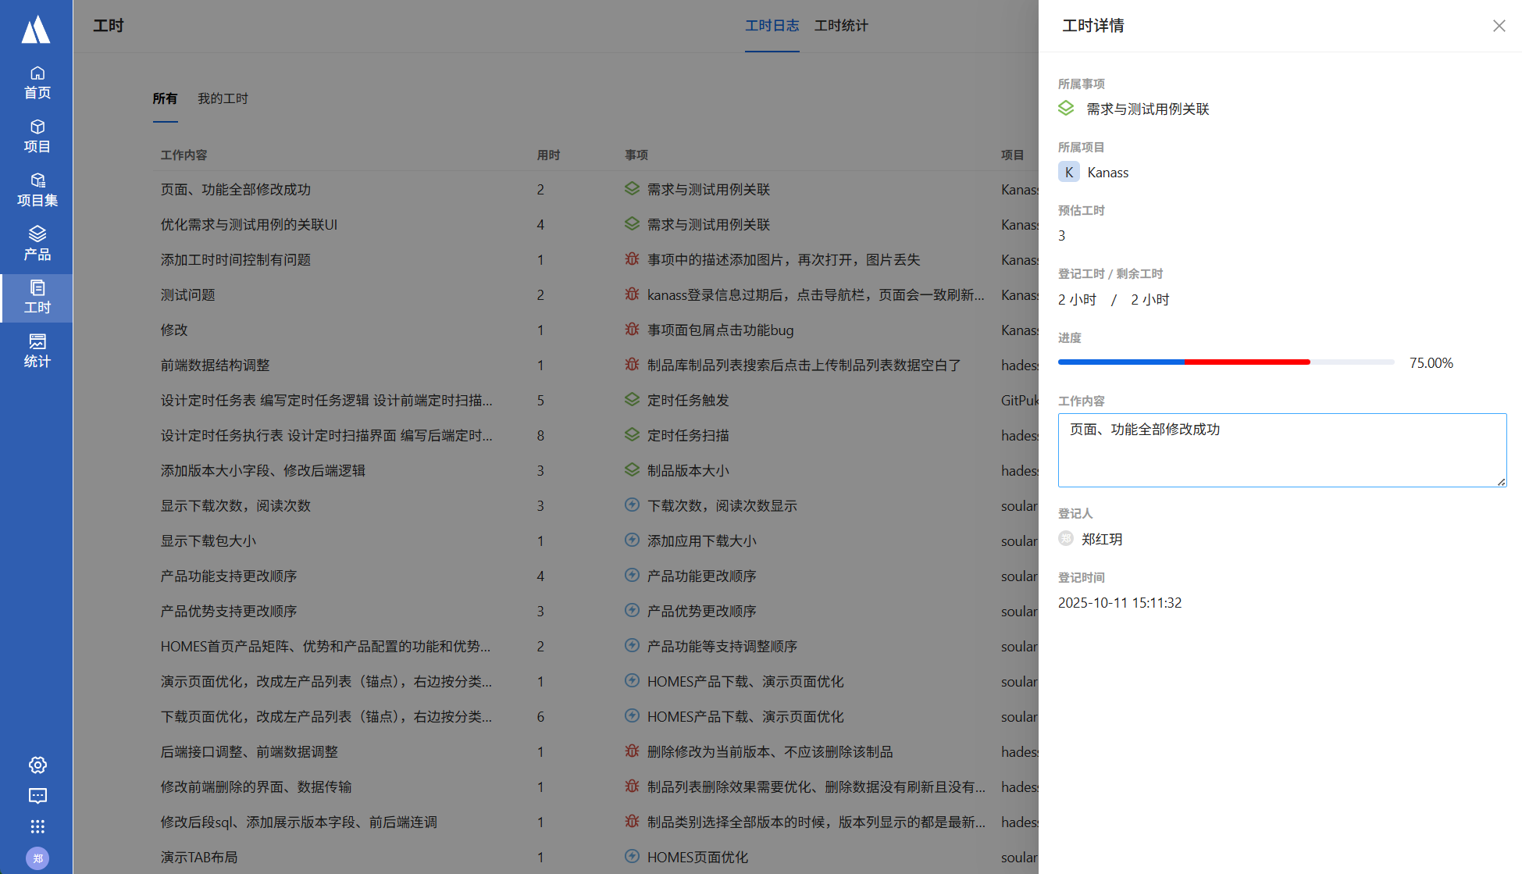Close the 工时详情 detail panel

click(x=1499, y=26)
